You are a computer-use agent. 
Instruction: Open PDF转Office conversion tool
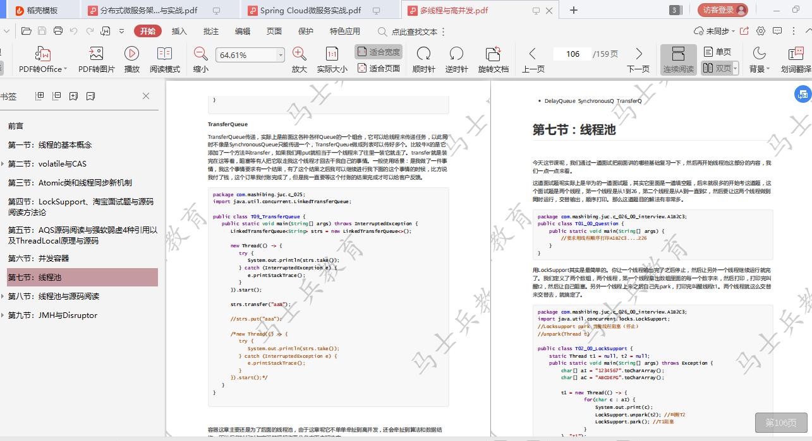[x=42, y=61]
